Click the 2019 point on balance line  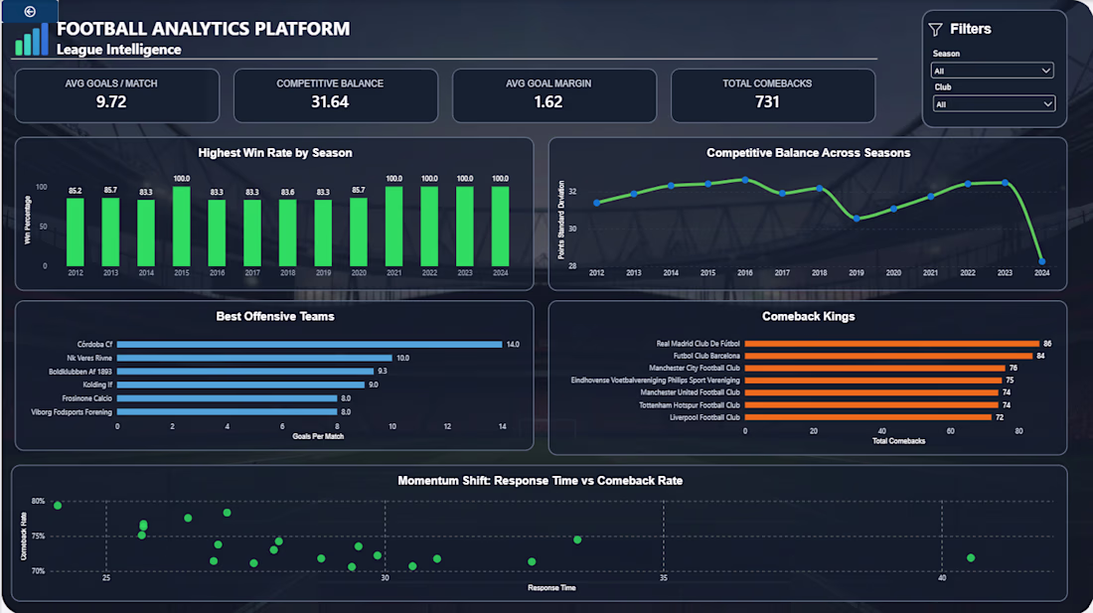(x=857, y=219)
